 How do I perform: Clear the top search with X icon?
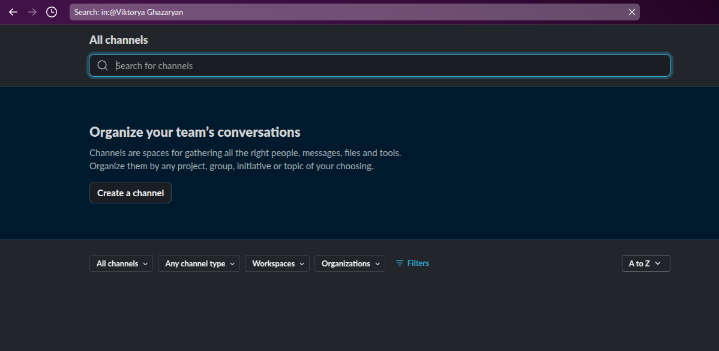631,12
